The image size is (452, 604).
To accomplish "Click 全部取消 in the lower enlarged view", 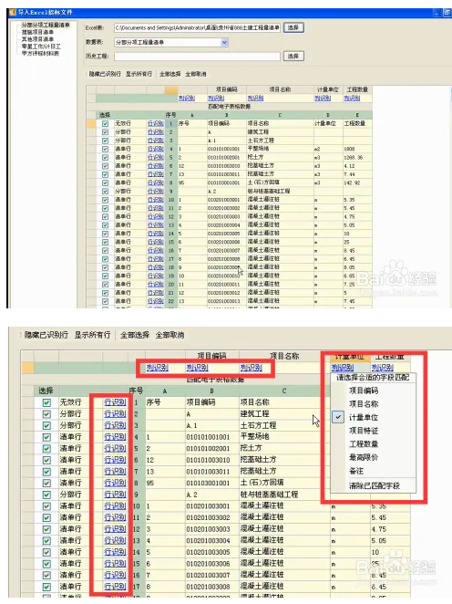I will point(169,335).
